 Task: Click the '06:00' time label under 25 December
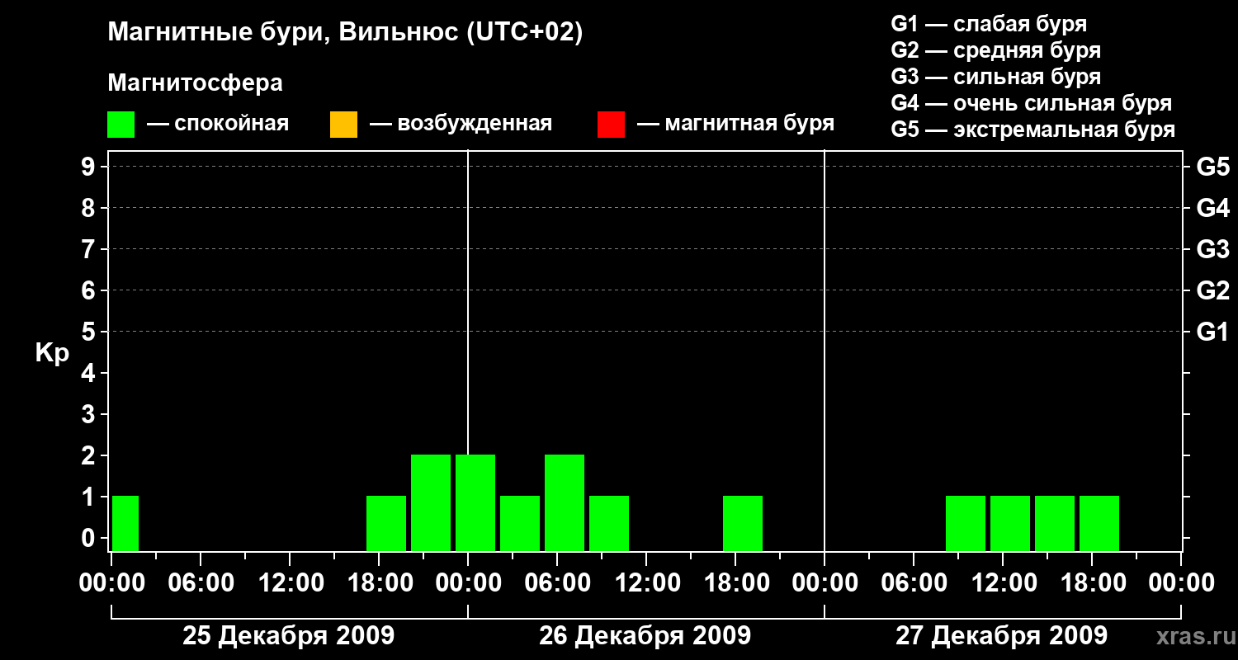point(201,582)
